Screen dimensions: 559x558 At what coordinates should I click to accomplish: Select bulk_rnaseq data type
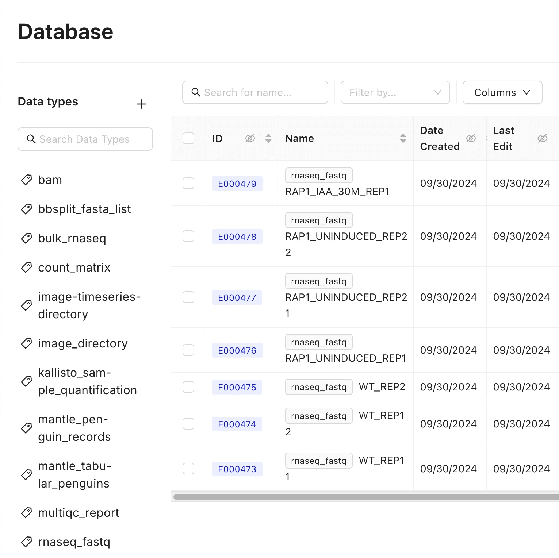coord(72,238)
